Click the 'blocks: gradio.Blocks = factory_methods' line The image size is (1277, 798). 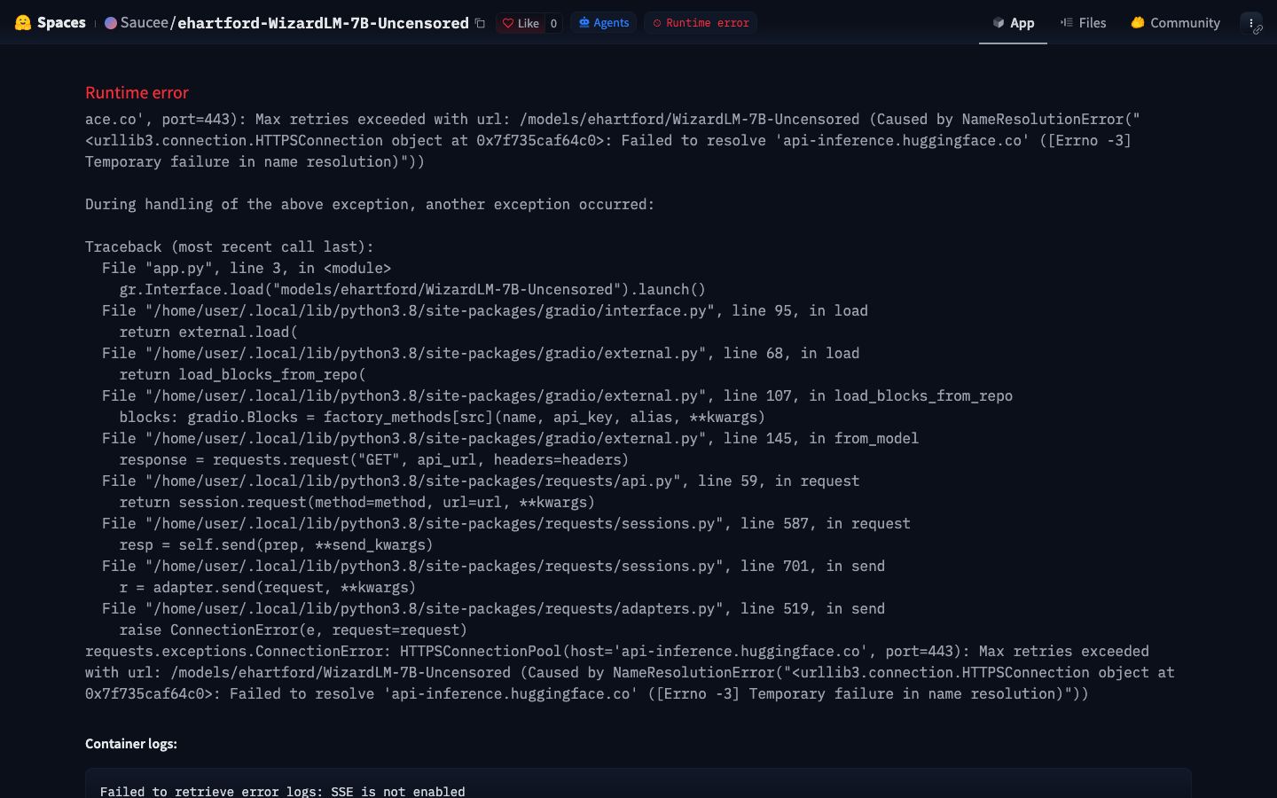coord(442,417)
